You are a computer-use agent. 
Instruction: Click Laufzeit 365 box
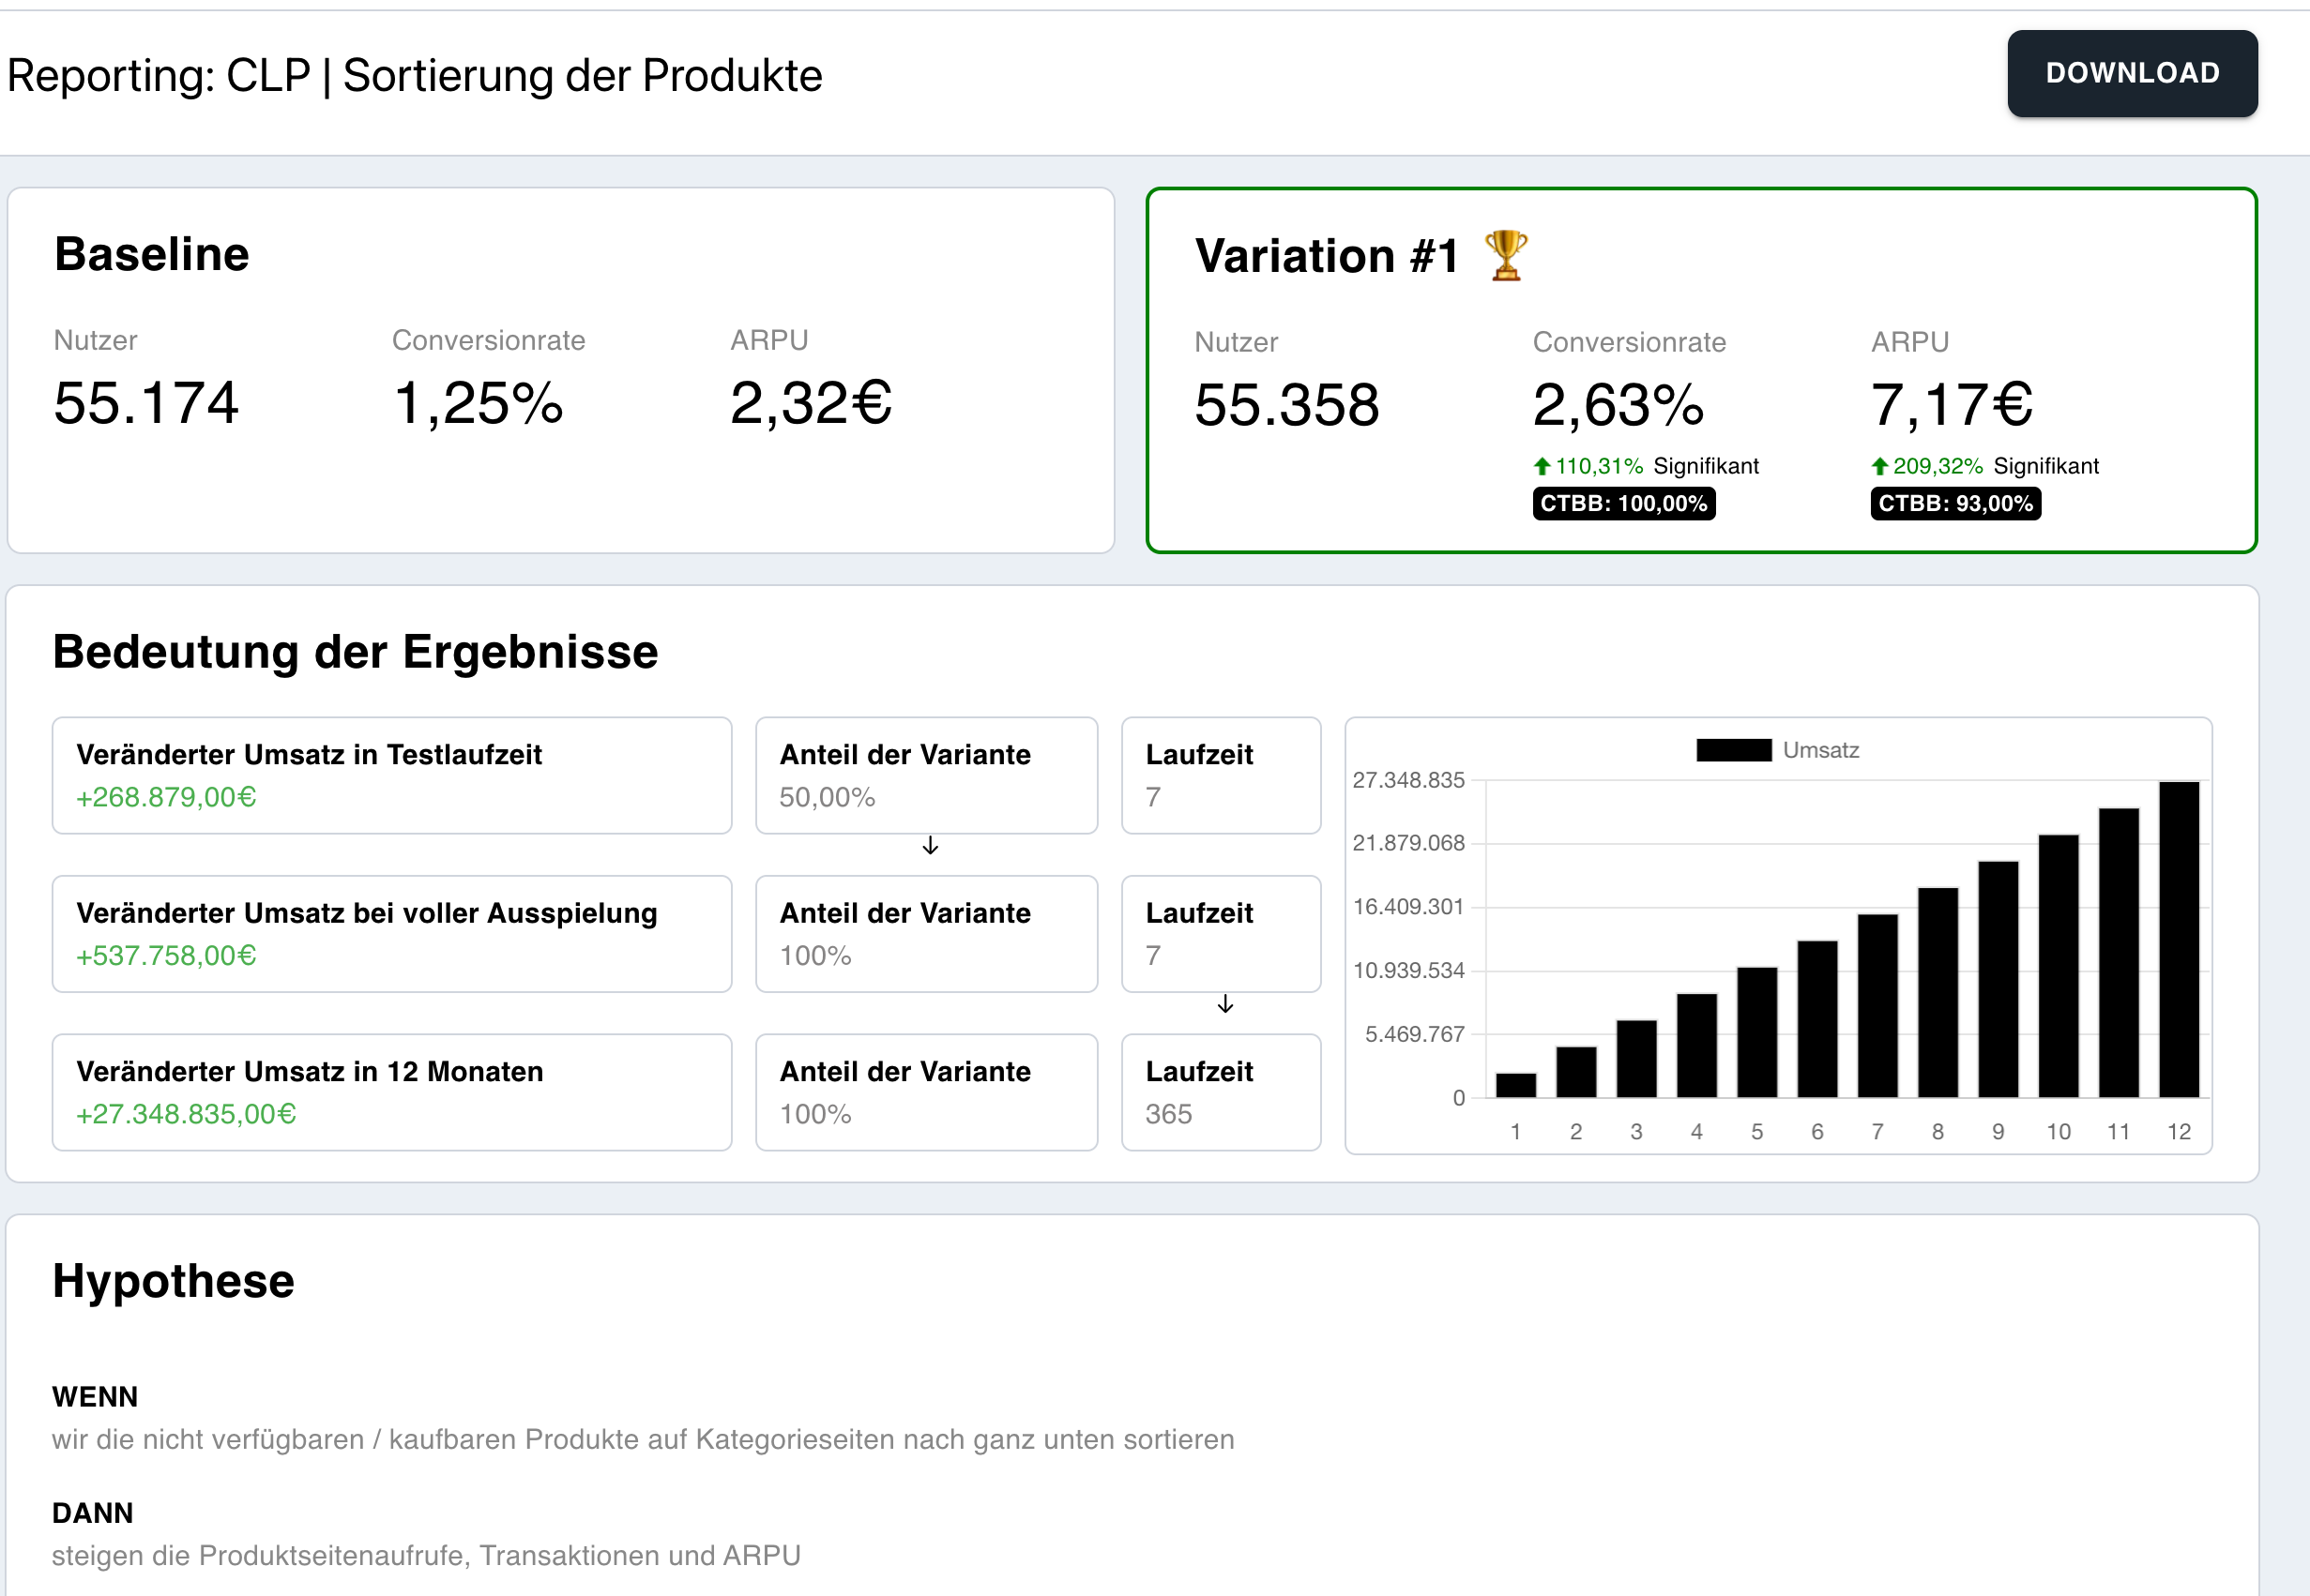[x=1221, y=1092]
